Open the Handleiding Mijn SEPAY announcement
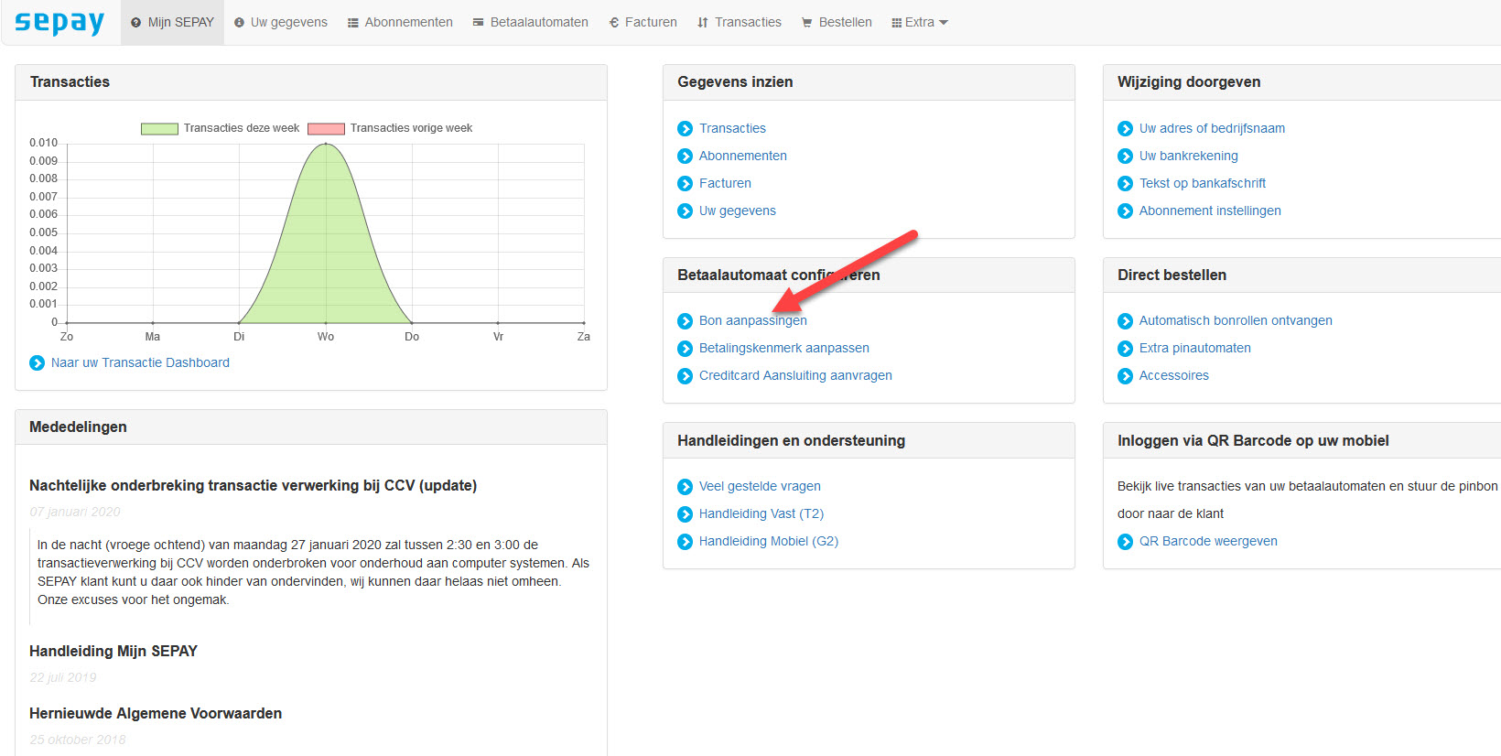The image size is (1501, 756). click(x=113, y=651)
